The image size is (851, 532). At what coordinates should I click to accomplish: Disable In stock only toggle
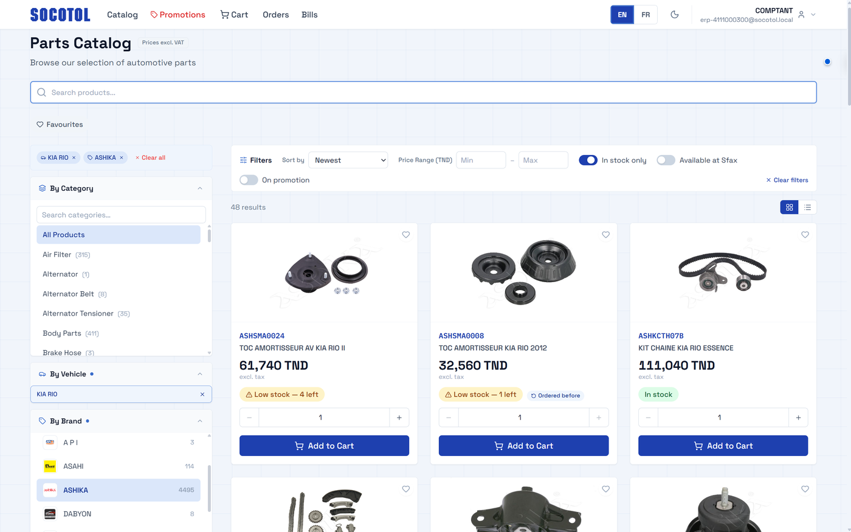[x=588, y=160]
